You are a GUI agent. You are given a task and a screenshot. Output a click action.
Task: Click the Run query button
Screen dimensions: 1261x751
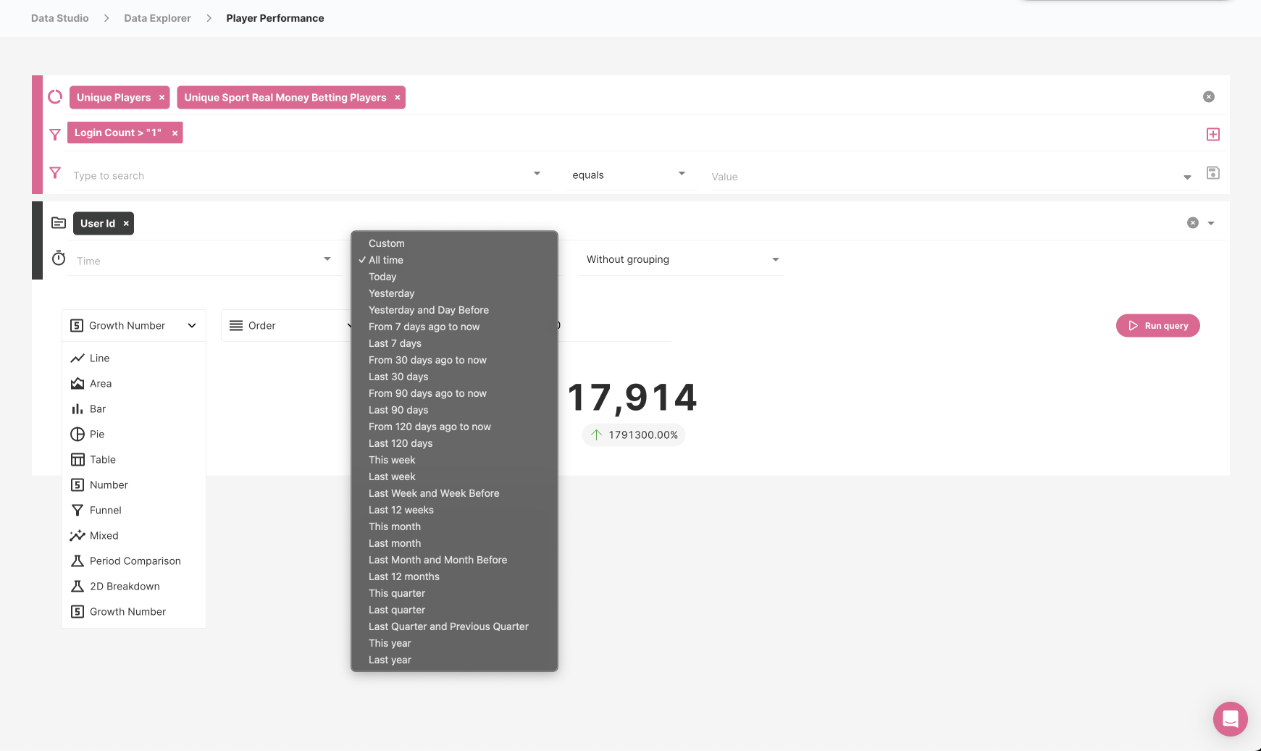[1157, 325]
